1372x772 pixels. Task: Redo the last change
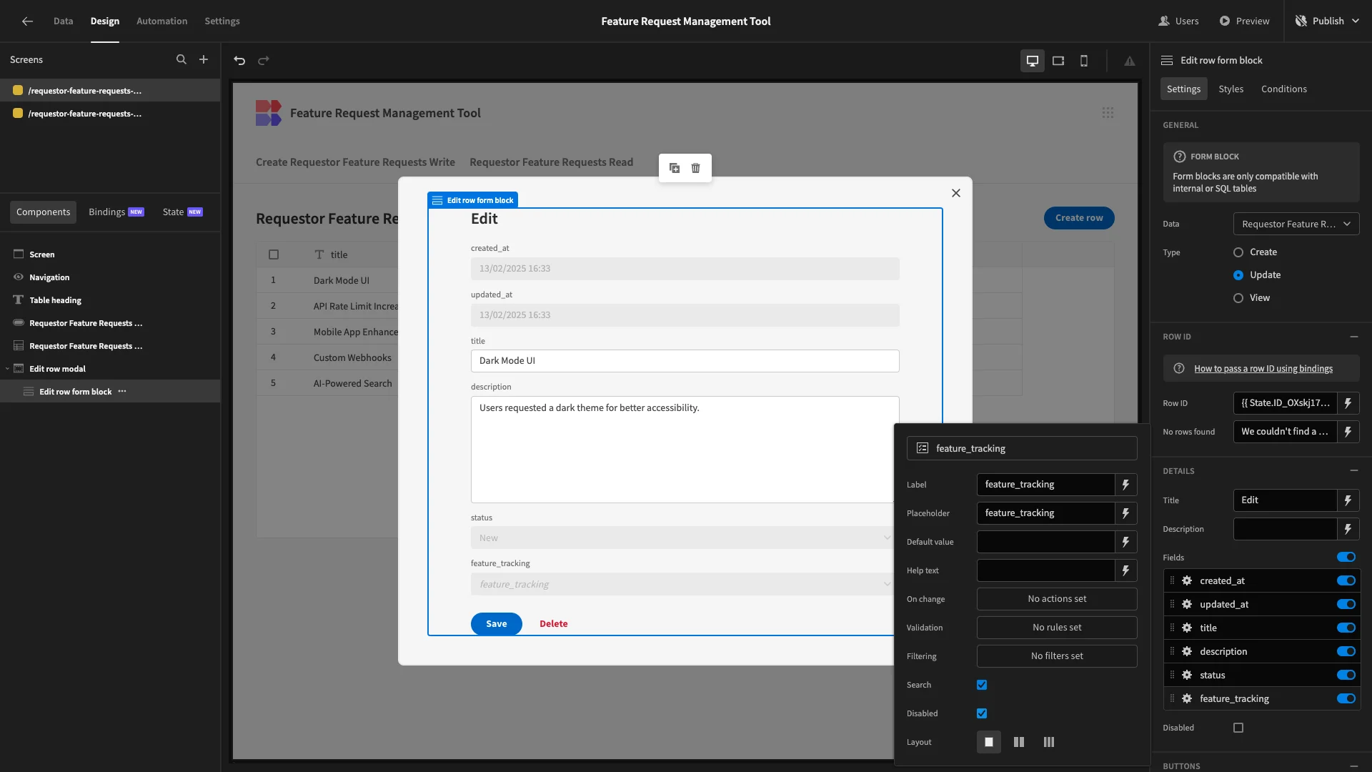264,61
